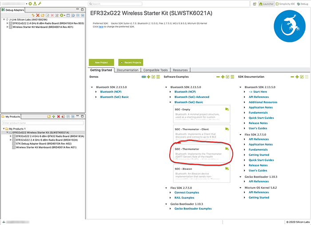
Task: Click the checkmark icon in Software Examples header
Action: 227,77
